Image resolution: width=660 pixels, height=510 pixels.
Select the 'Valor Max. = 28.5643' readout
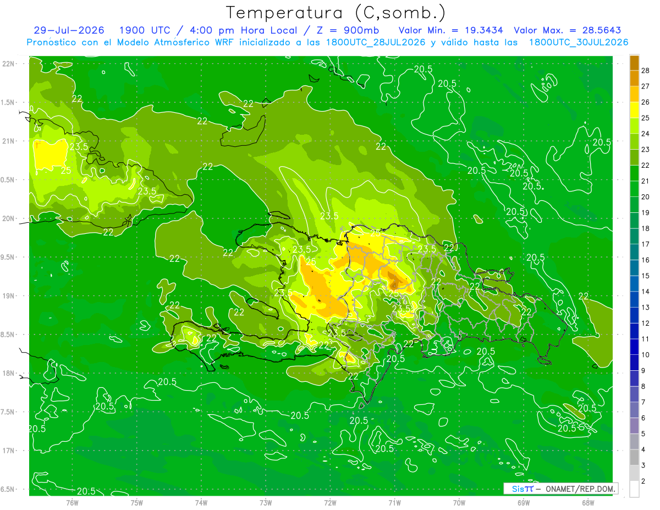[567, 30]
